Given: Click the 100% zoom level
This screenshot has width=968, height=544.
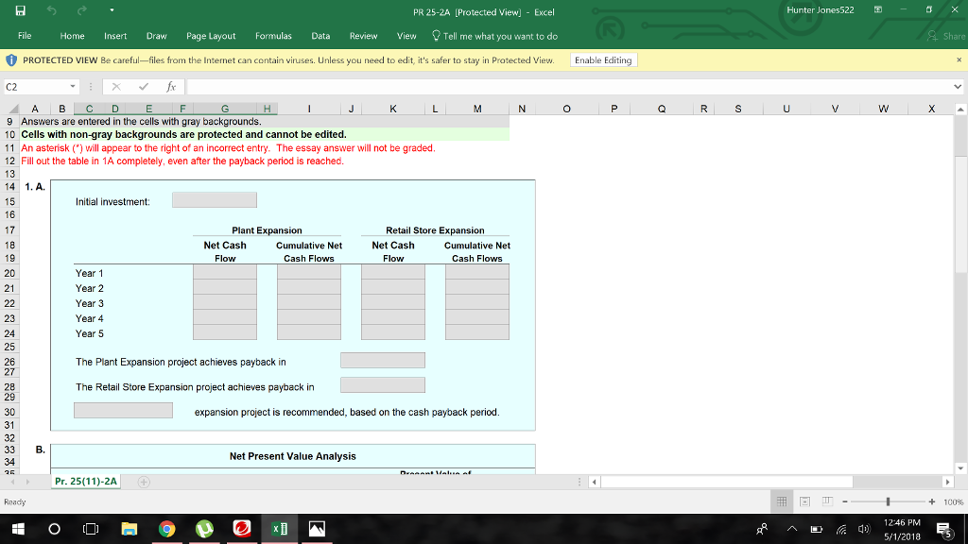Looking at the screenshot, I should [x=953, y=502].
